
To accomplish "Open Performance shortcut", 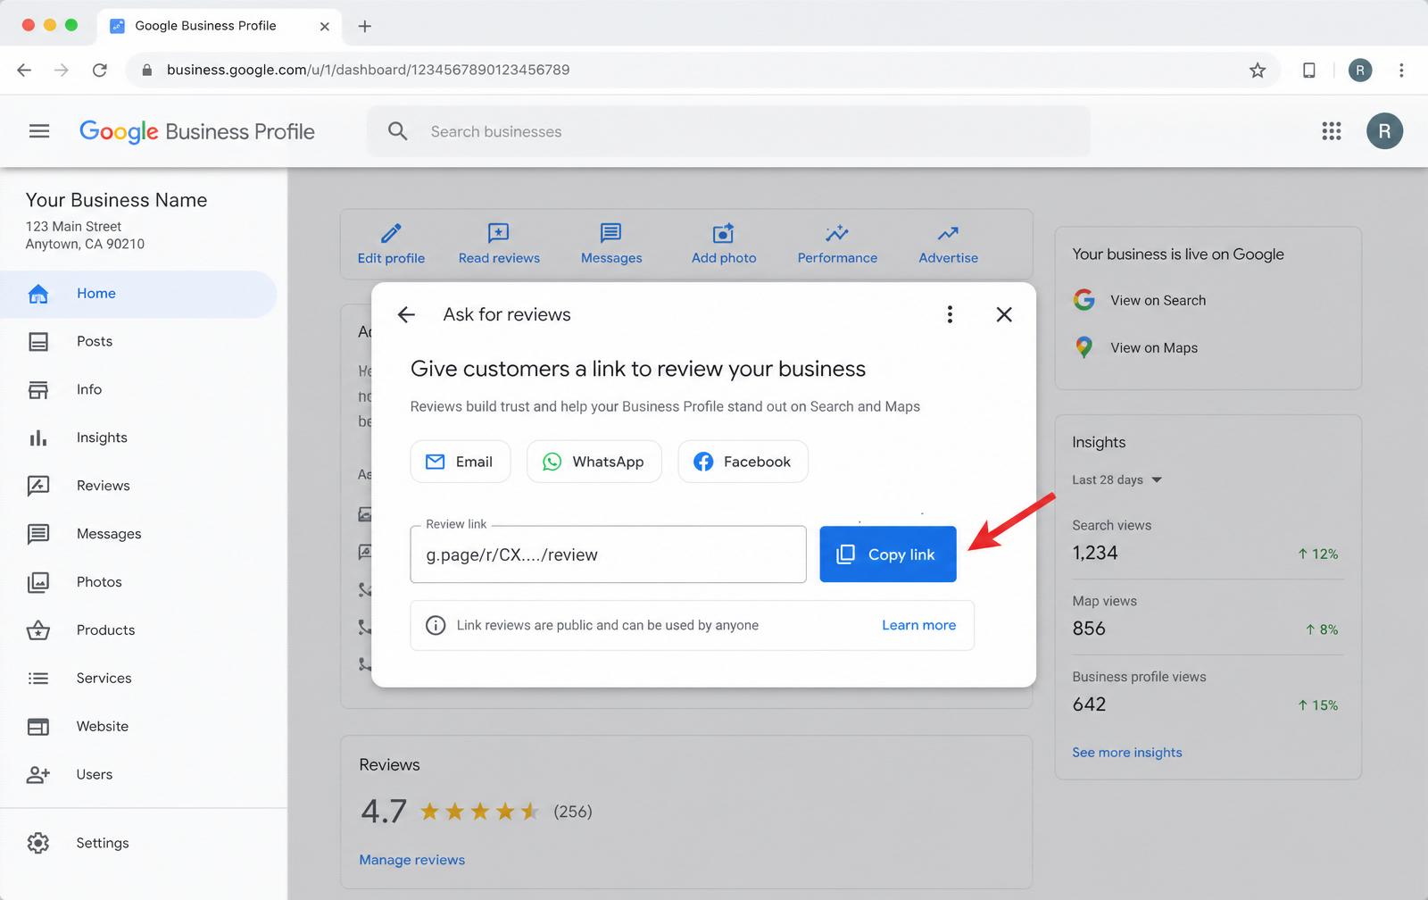I will pos(837,245).
